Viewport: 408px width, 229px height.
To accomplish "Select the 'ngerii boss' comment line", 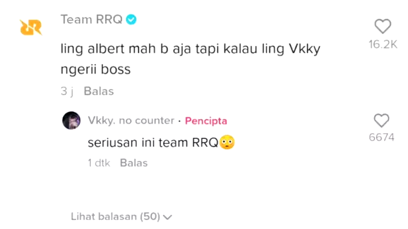I will click(x=95, y=70).
